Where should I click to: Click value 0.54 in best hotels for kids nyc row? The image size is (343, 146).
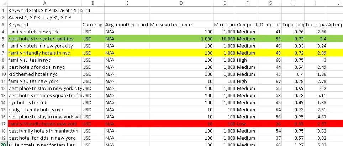coord(293,67)
